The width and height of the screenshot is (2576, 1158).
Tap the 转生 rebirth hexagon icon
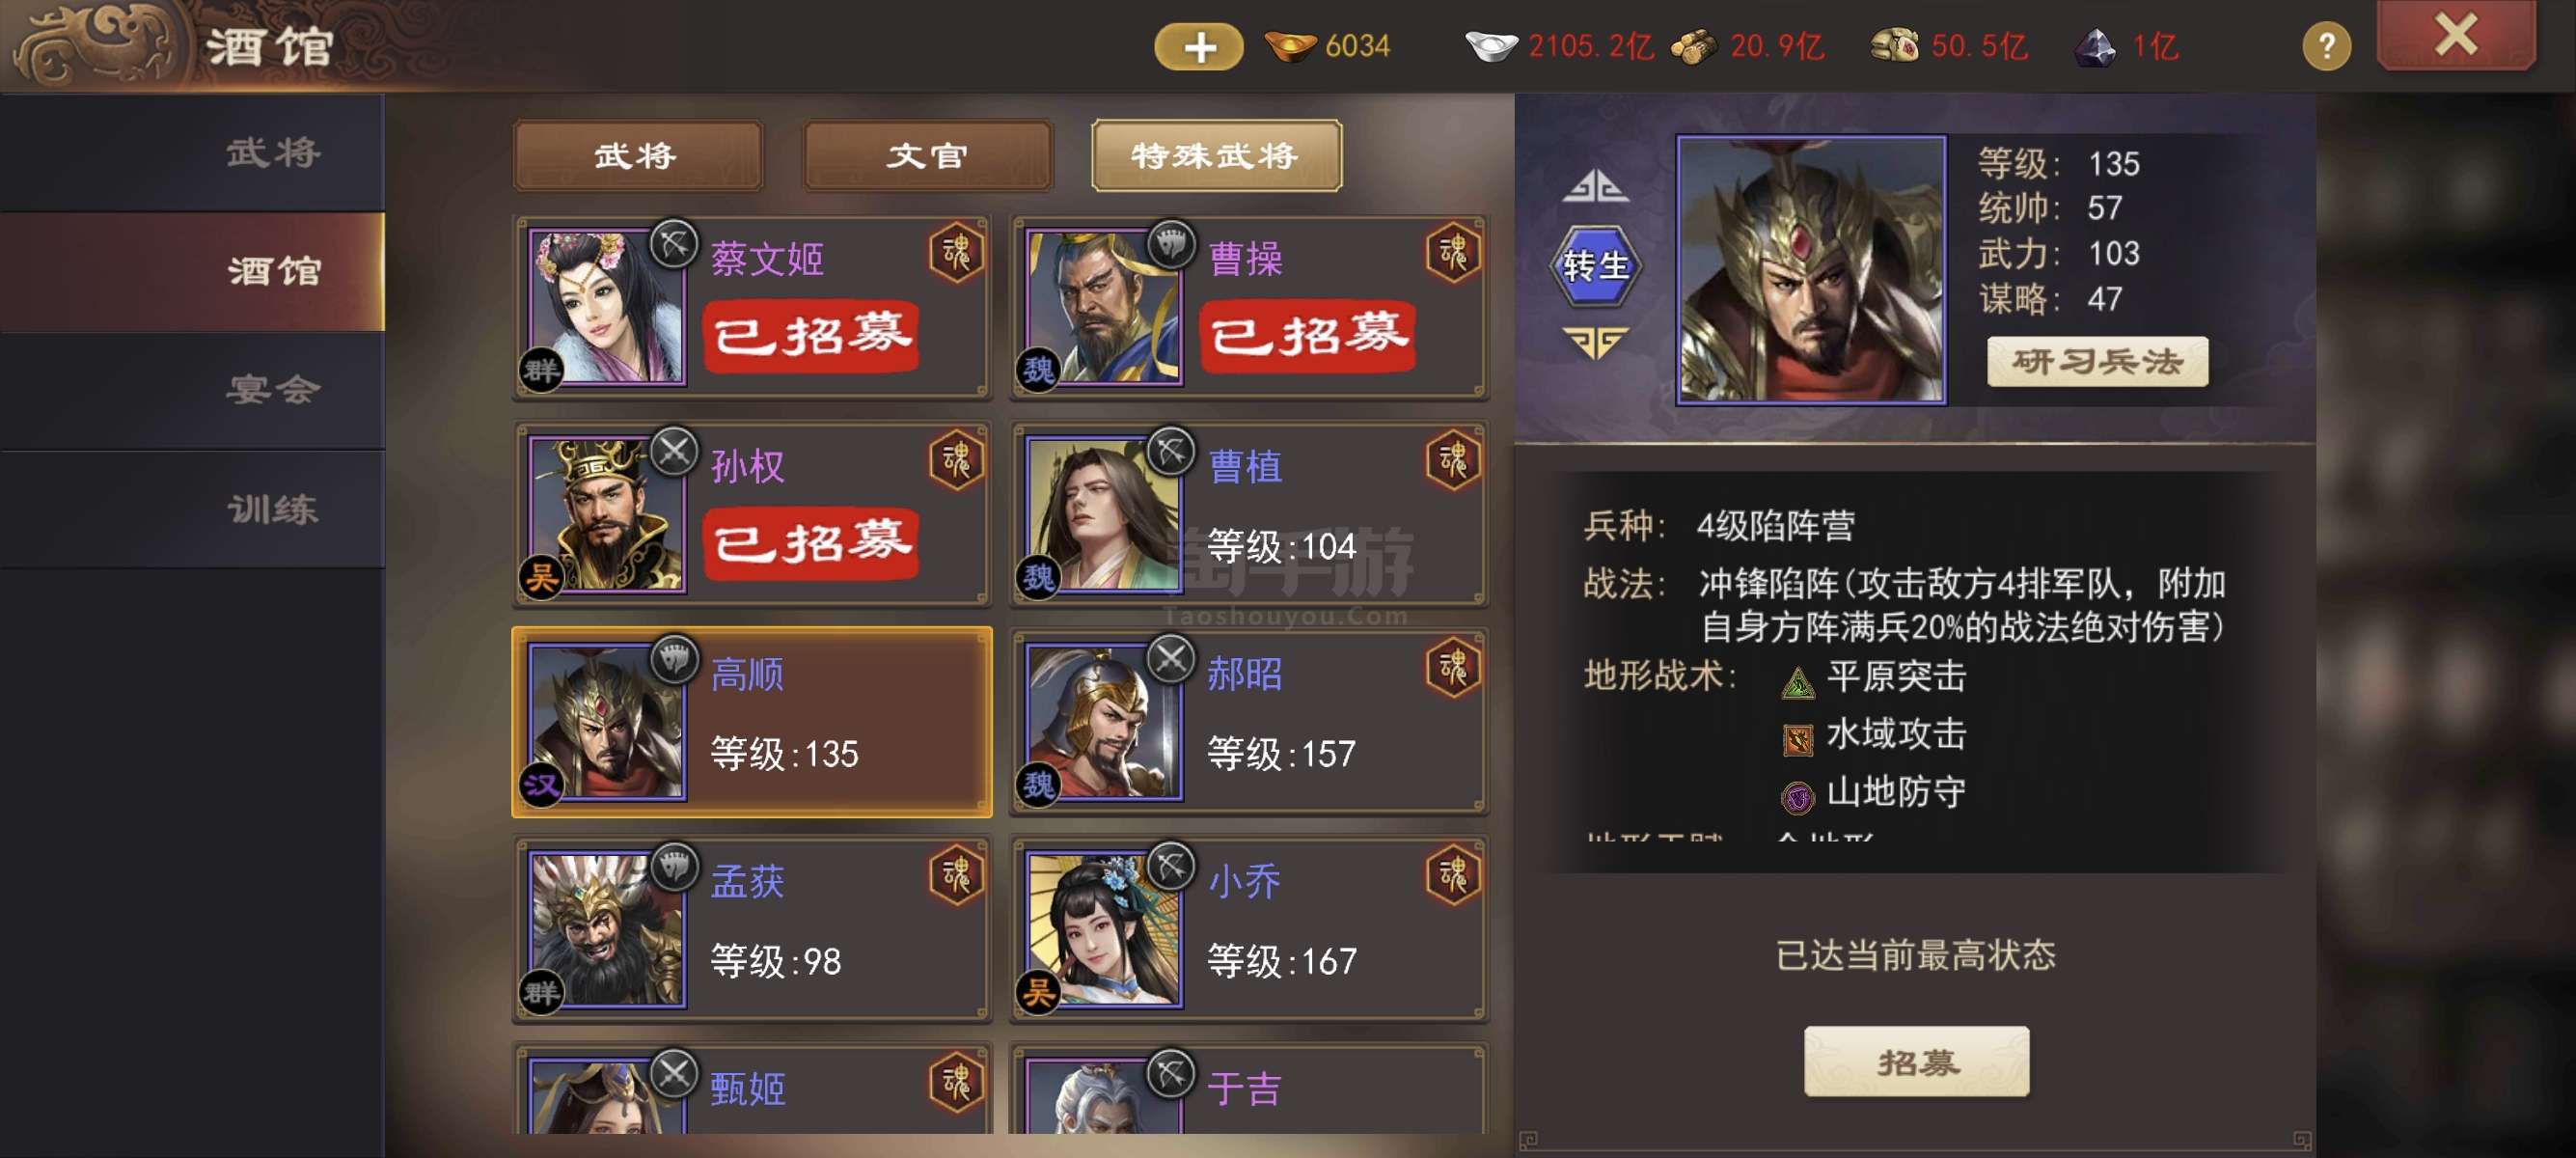[x=1595, y=265]
